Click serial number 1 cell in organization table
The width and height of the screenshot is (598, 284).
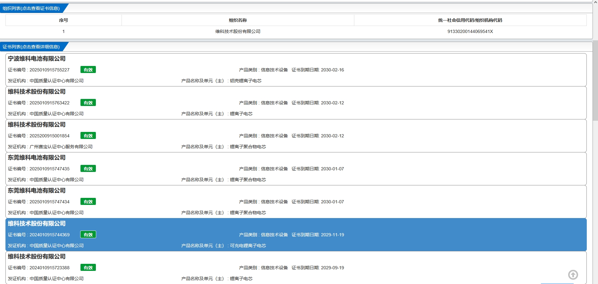pos(63,31)
